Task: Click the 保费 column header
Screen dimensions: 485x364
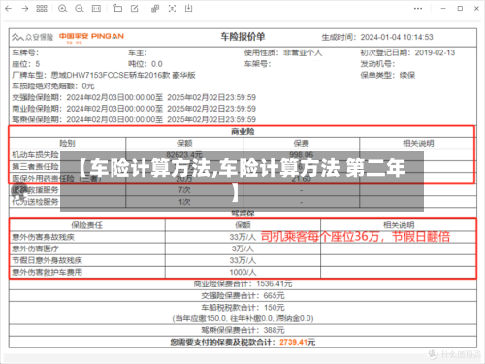Action: point(301,144)
